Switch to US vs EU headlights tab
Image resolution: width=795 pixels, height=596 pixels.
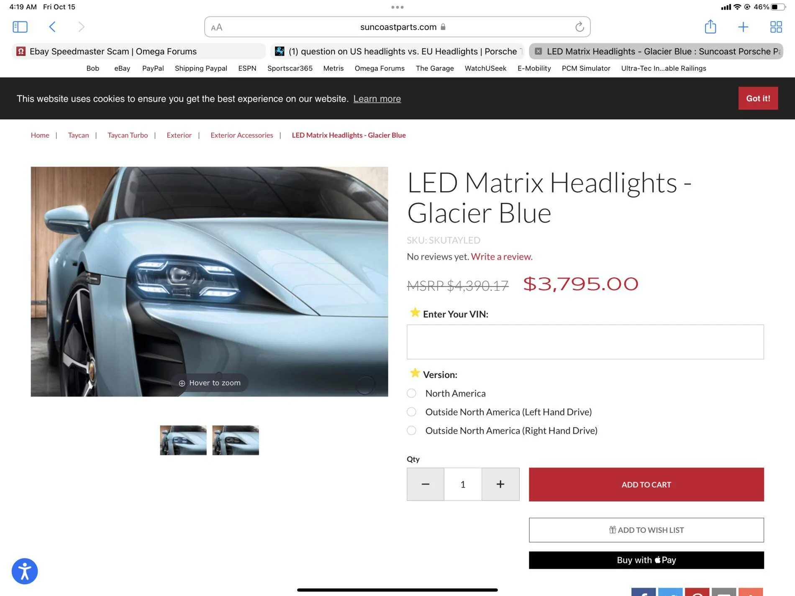(397, 51)
